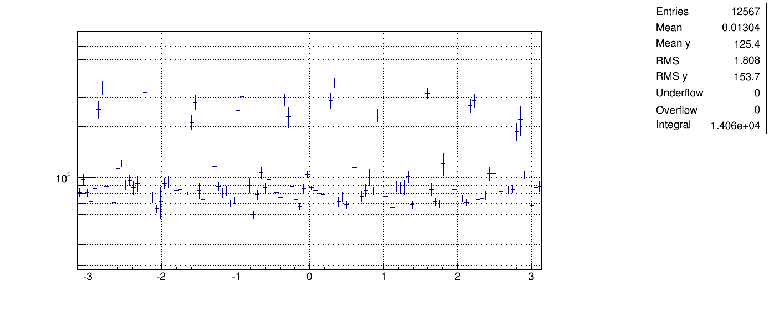Click the Integral label
774x317 pixels.
point(673,125)
